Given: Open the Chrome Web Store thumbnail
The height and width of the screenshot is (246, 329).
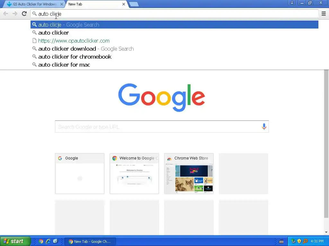Looking at the screenshot, I should [189, 174].
